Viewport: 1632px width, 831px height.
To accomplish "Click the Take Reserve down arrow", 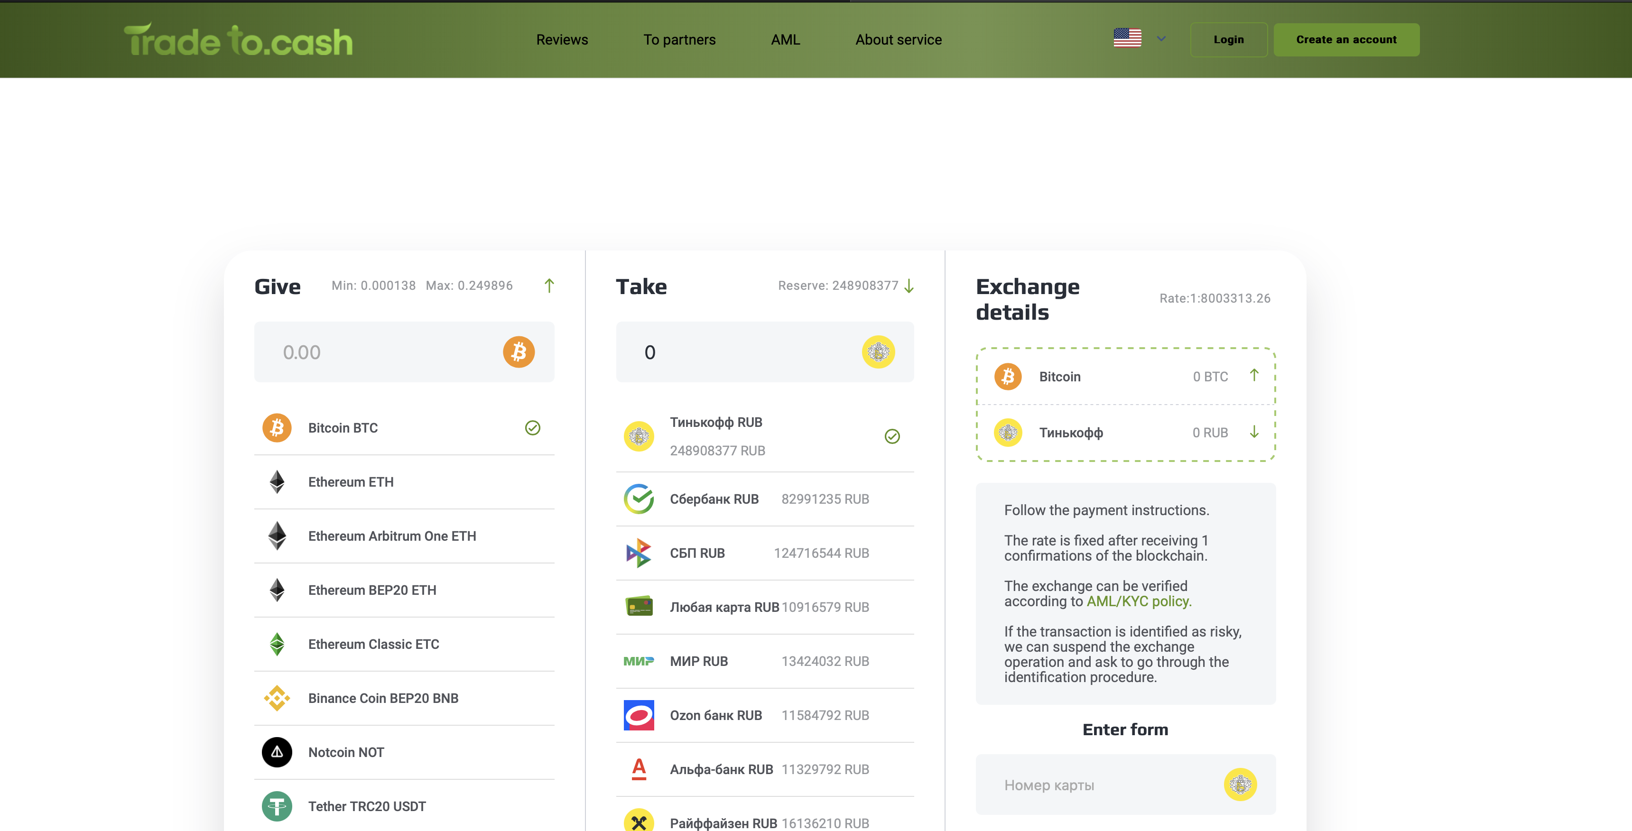I will [x=909, y=286].
